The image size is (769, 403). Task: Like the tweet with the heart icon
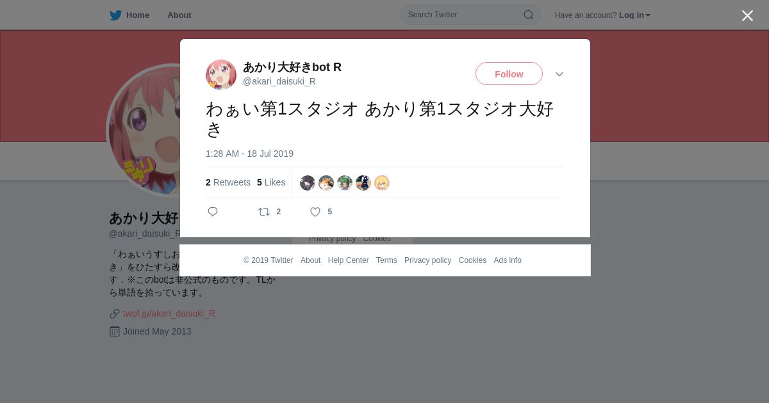[x=315, y=212]
